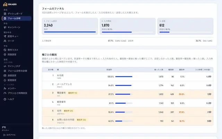Image resolution: width=222 pixels, height=139 pixels.
Task: Click the 離脱率 3位 badge
Action: click(x=82, y=120)
